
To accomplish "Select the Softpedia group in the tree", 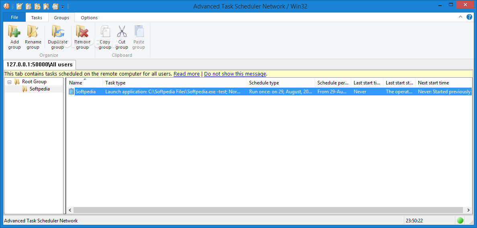I will pyautogui.click(x=39, y=89).
